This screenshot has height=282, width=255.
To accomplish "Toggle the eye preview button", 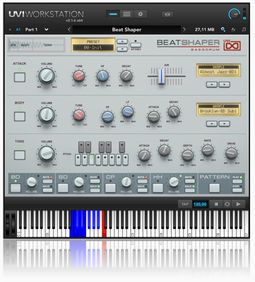I will (167, 14).
